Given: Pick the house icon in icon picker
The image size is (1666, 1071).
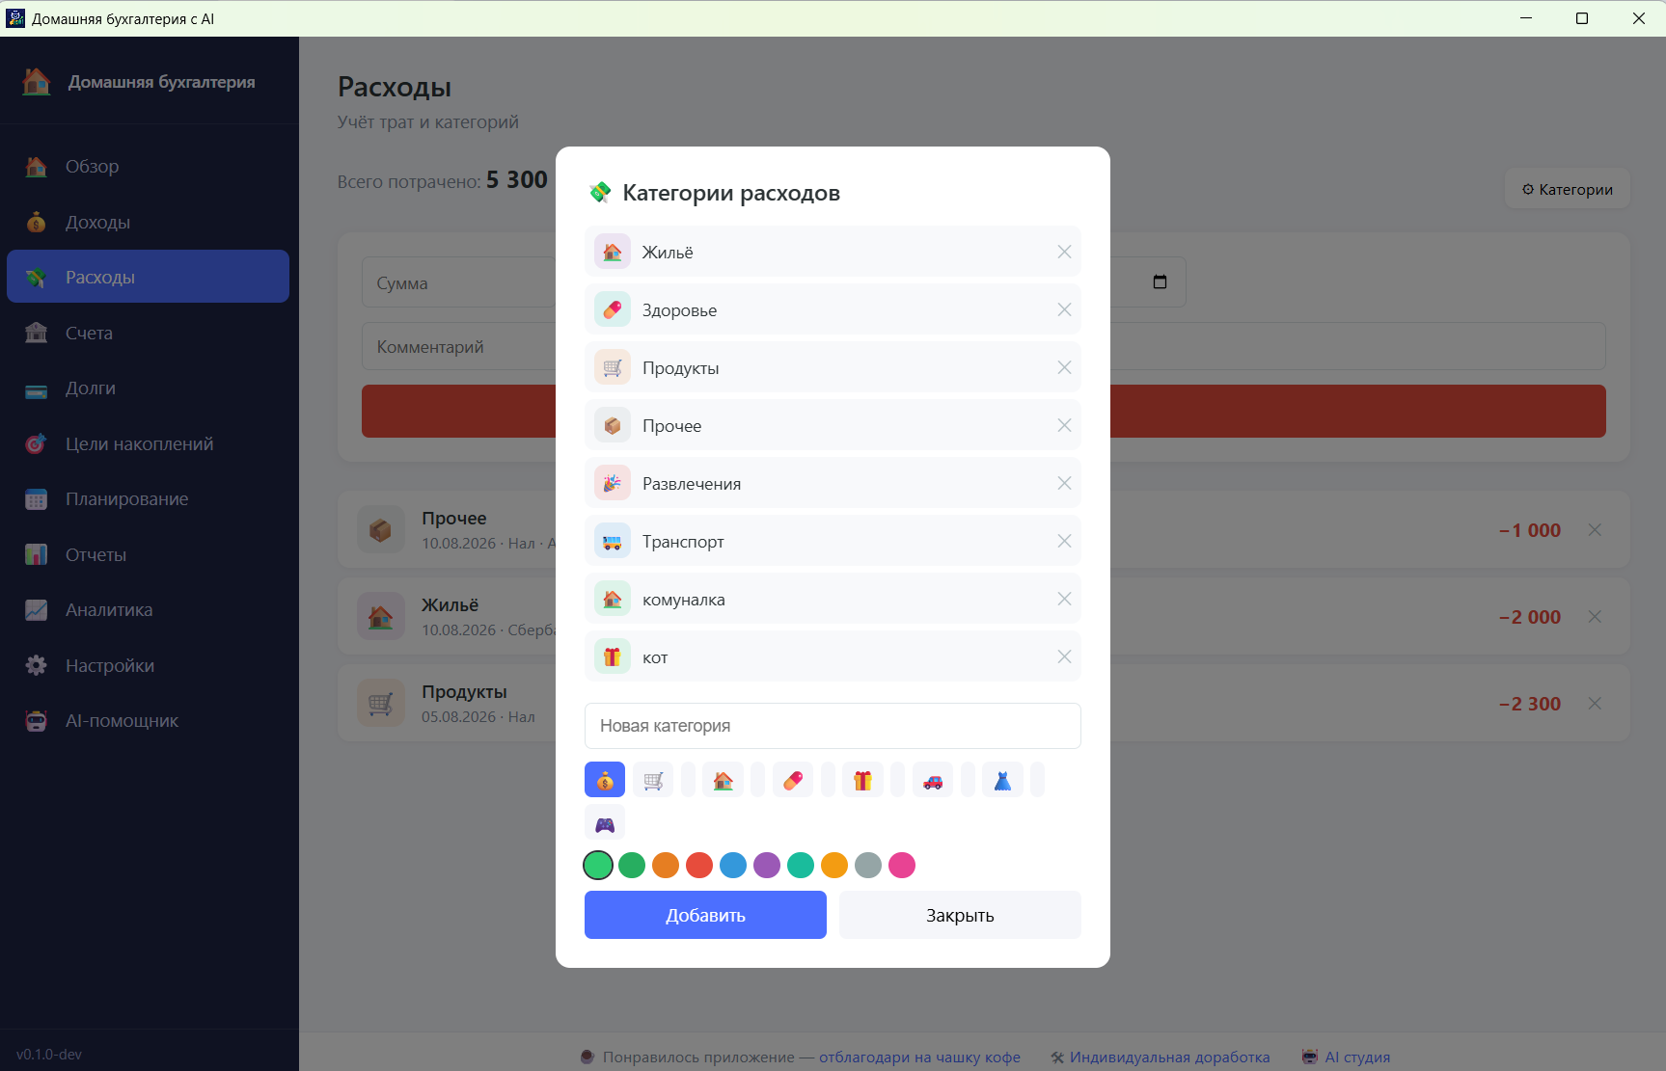Looking at the screenshot, I should point(724,780).
